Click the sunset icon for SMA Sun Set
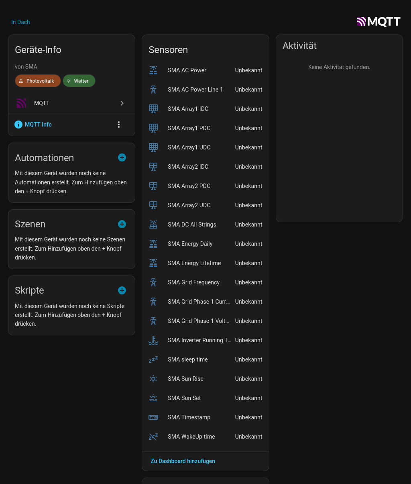The height and width of the screenshot is (484, 411). coord(153,398)
